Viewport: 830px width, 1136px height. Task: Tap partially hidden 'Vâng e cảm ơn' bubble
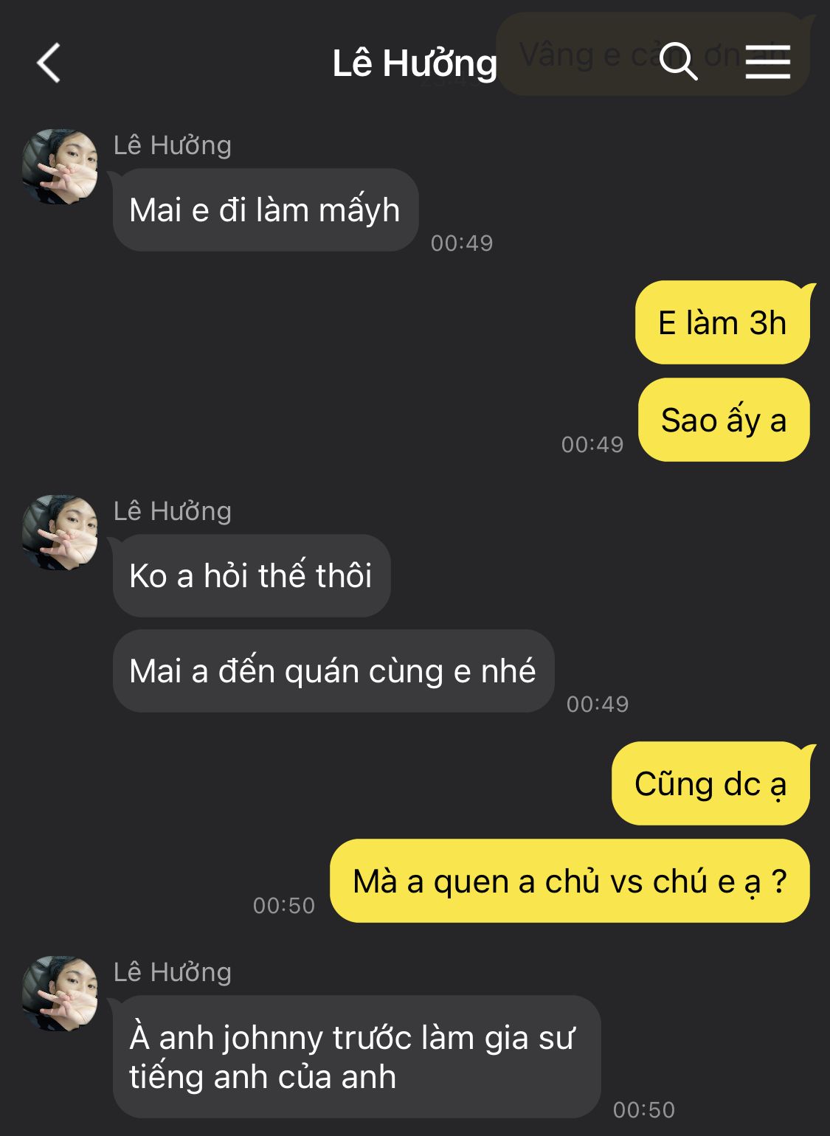[x=653, y=55]
